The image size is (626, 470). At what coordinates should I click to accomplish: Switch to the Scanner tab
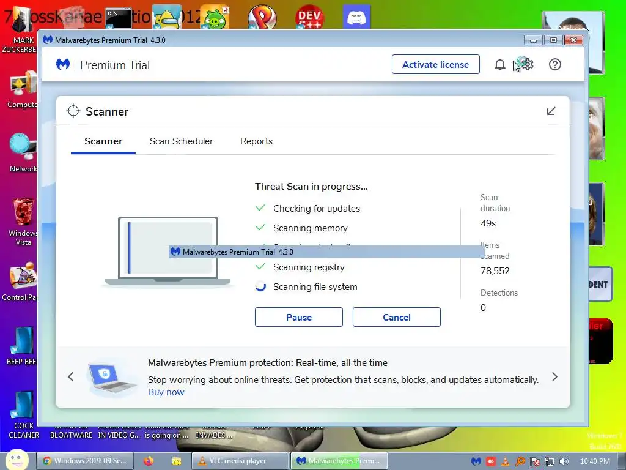(x=103, y=141)
